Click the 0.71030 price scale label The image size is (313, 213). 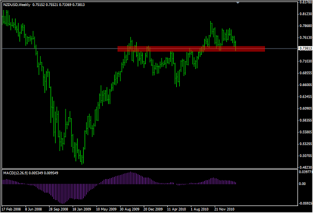305,61
